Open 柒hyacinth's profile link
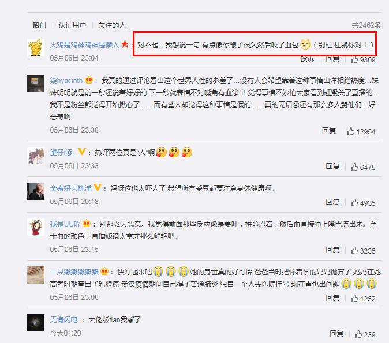 point(66,81)
